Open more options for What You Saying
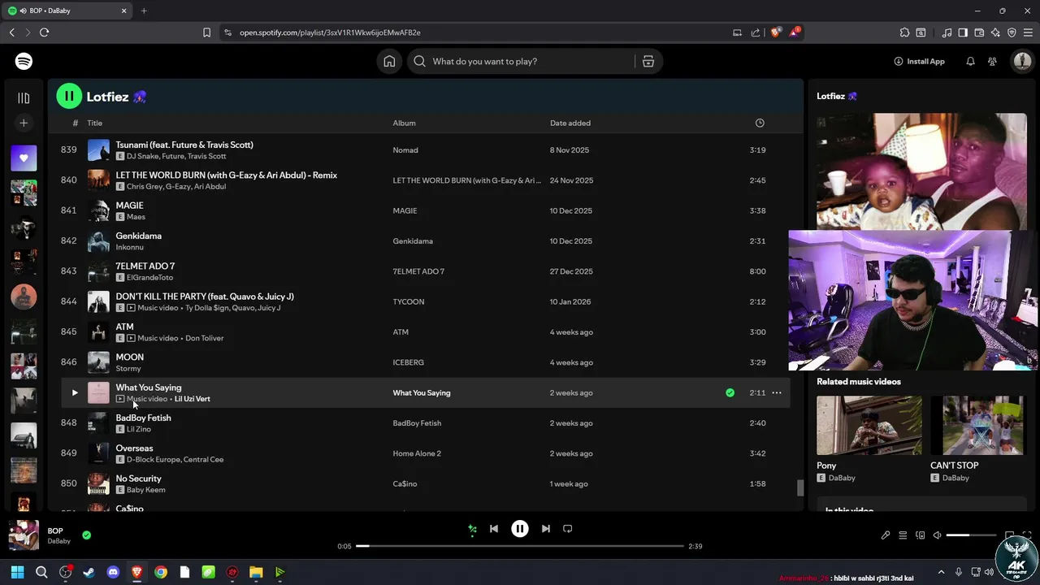Viewport: 1040px width, 585px height. [777, 392]
